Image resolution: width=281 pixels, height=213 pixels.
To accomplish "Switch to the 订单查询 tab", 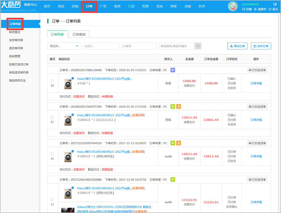I will coord(79,34).
